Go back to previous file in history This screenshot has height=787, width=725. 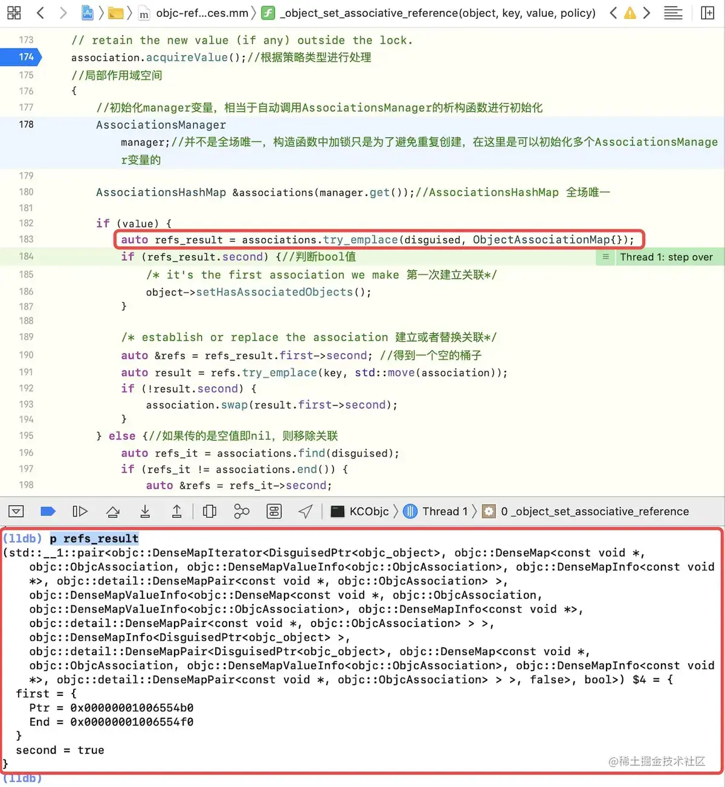coord(40,13)
